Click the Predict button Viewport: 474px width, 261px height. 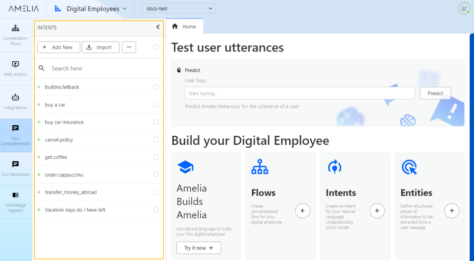click(435, 93)
